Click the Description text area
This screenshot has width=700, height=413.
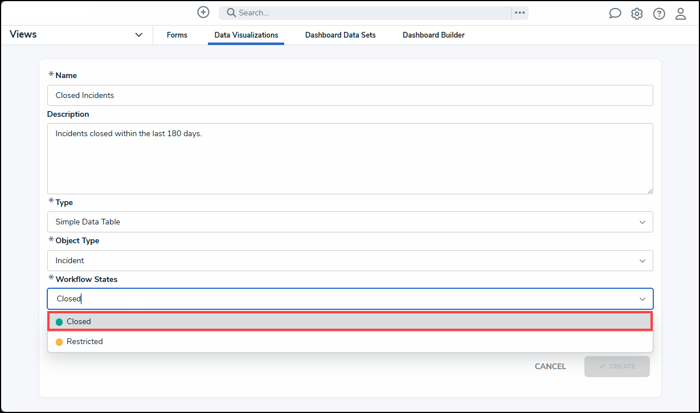(x=350, y=158)
